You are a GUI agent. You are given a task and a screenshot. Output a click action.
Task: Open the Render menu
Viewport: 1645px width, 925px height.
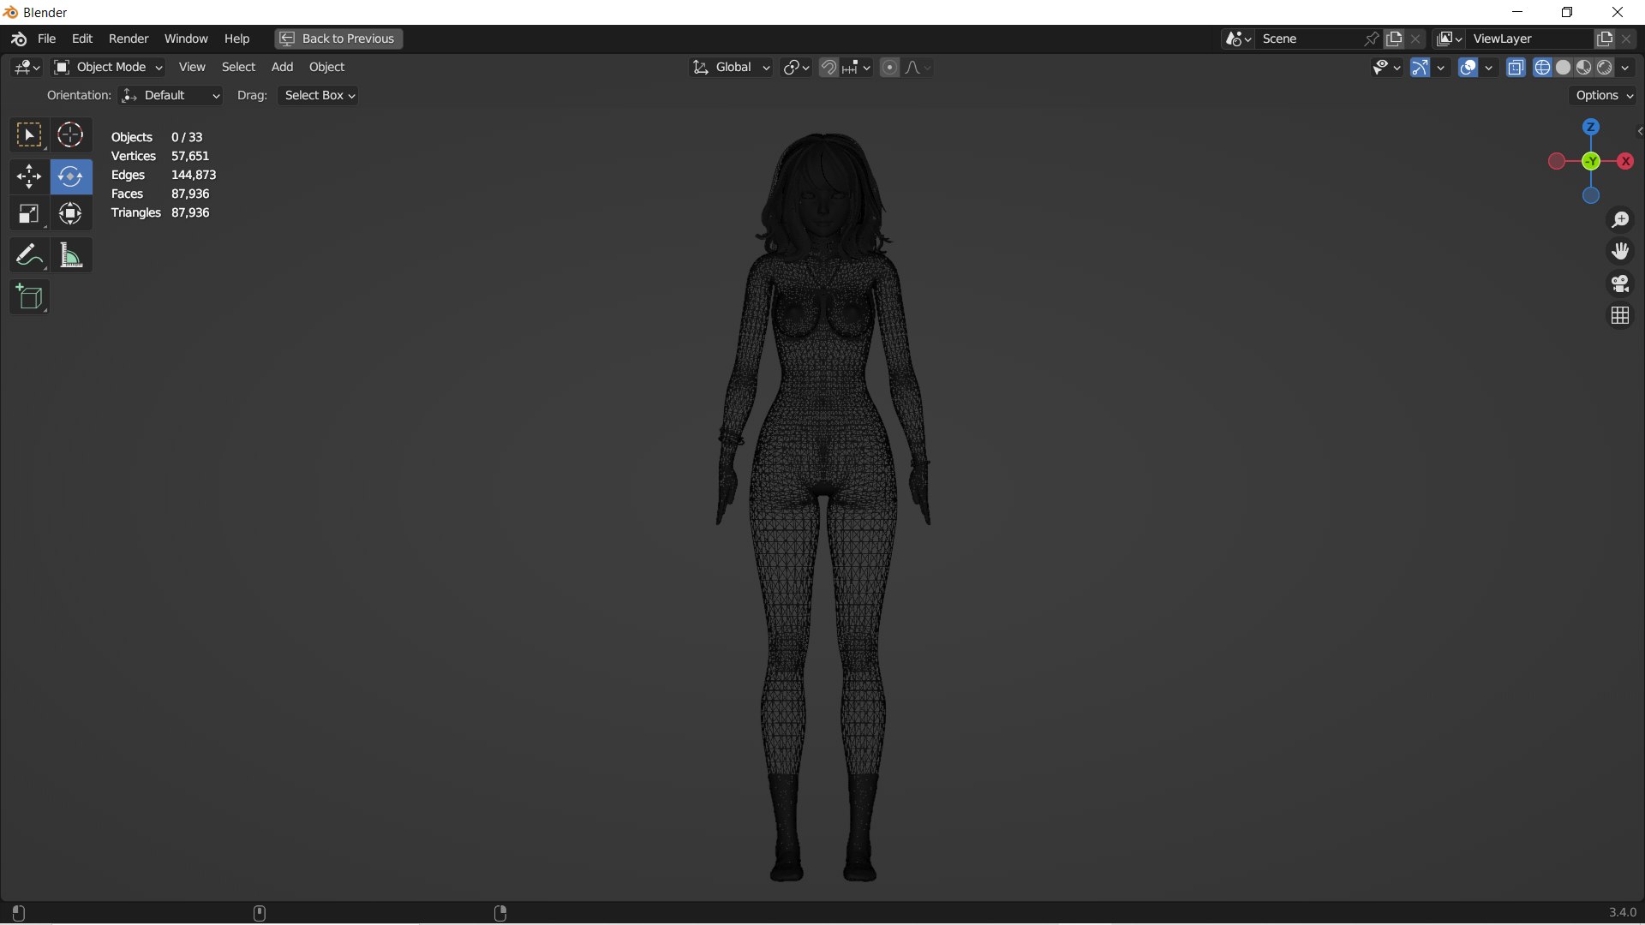click(x=129, y=39)
